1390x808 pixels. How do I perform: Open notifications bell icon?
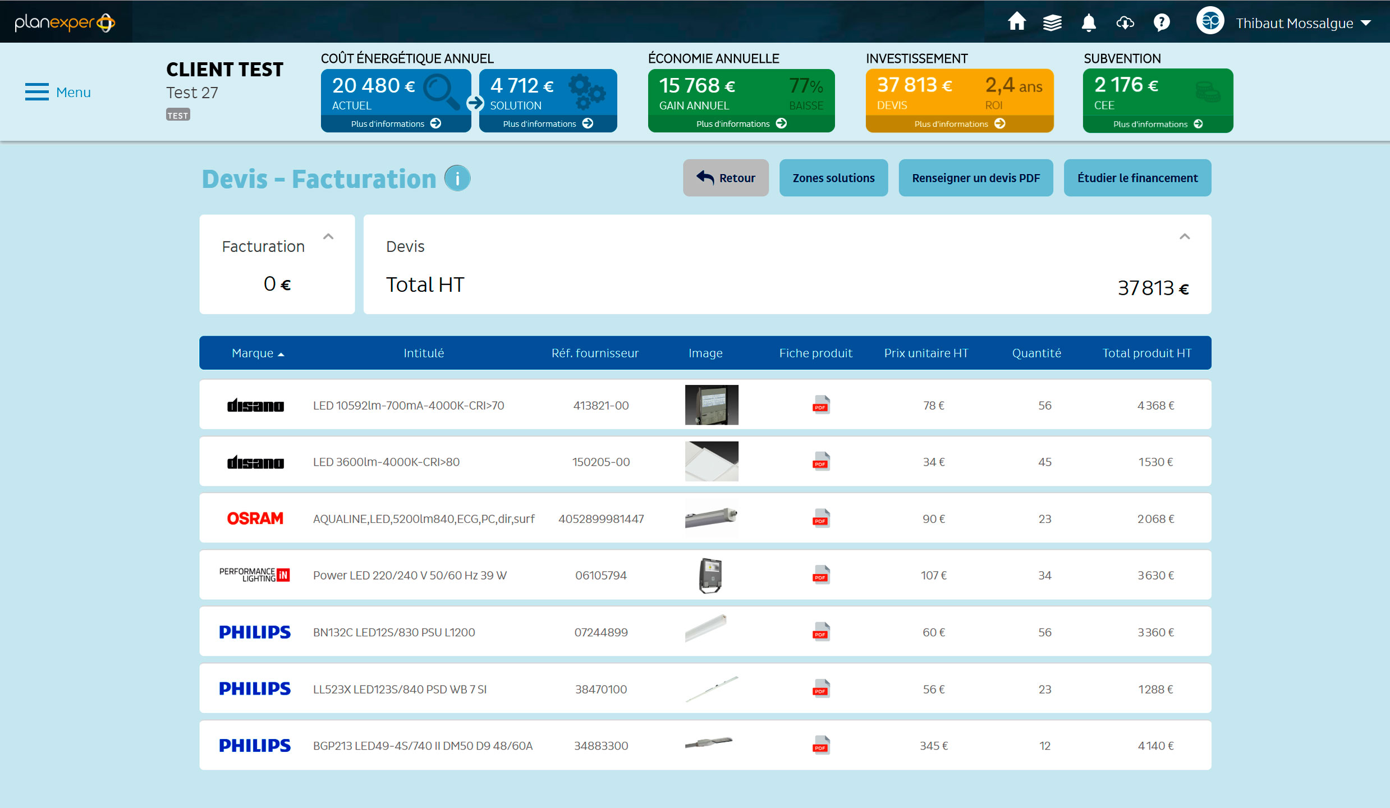pos(1089,22)
